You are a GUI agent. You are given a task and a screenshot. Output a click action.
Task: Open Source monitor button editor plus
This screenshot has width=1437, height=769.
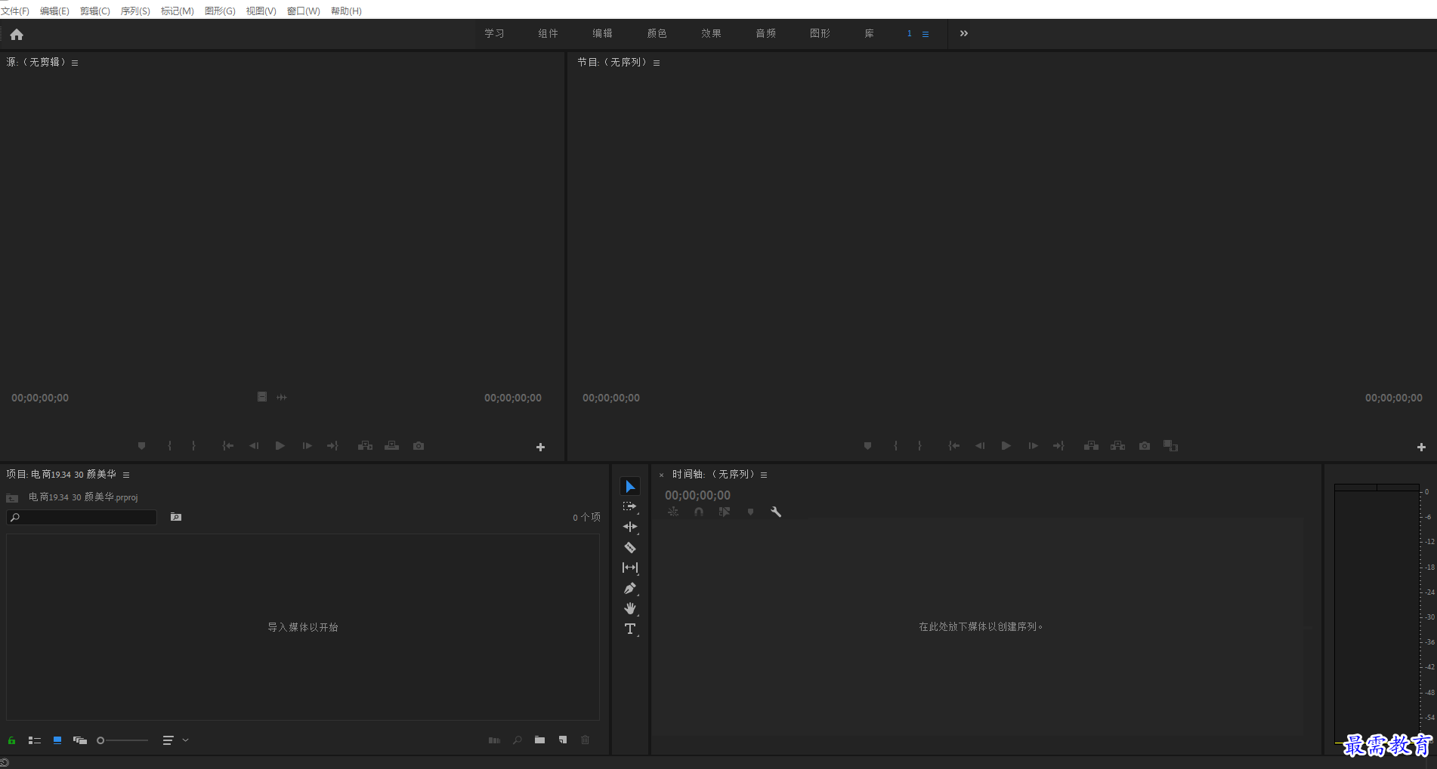coord(540,448)
